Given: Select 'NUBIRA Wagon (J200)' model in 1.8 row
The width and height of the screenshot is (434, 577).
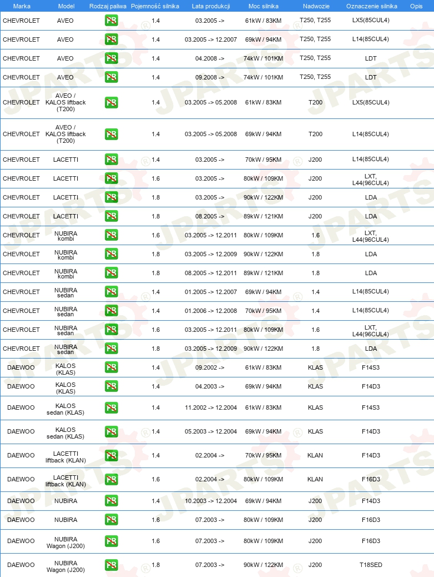Looking at the screenshot, I should (x=66, y=566).
